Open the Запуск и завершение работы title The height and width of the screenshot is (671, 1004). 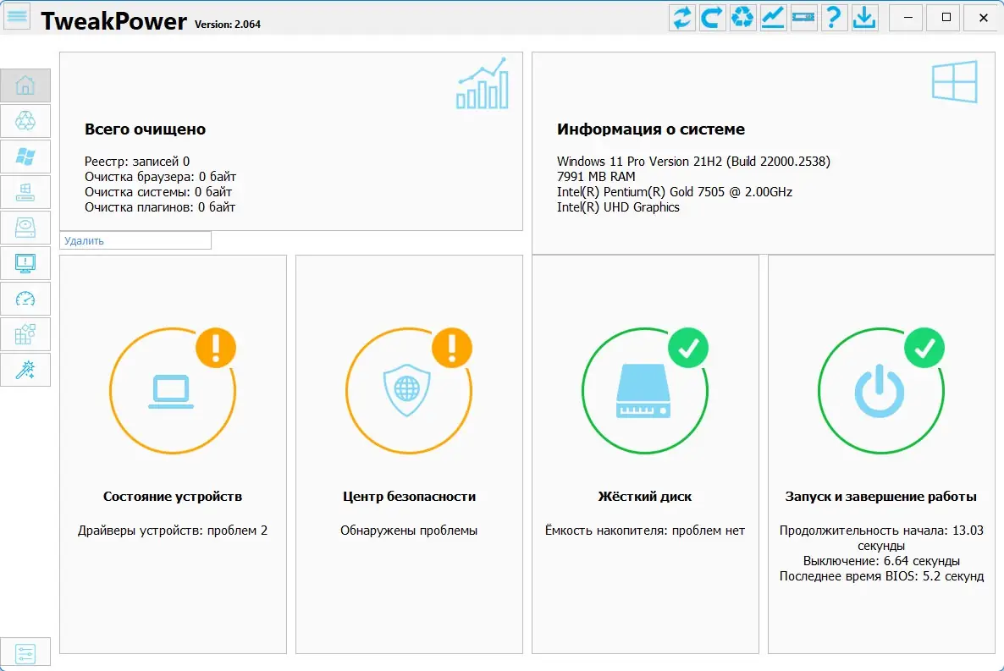click(x=881, y=496)
